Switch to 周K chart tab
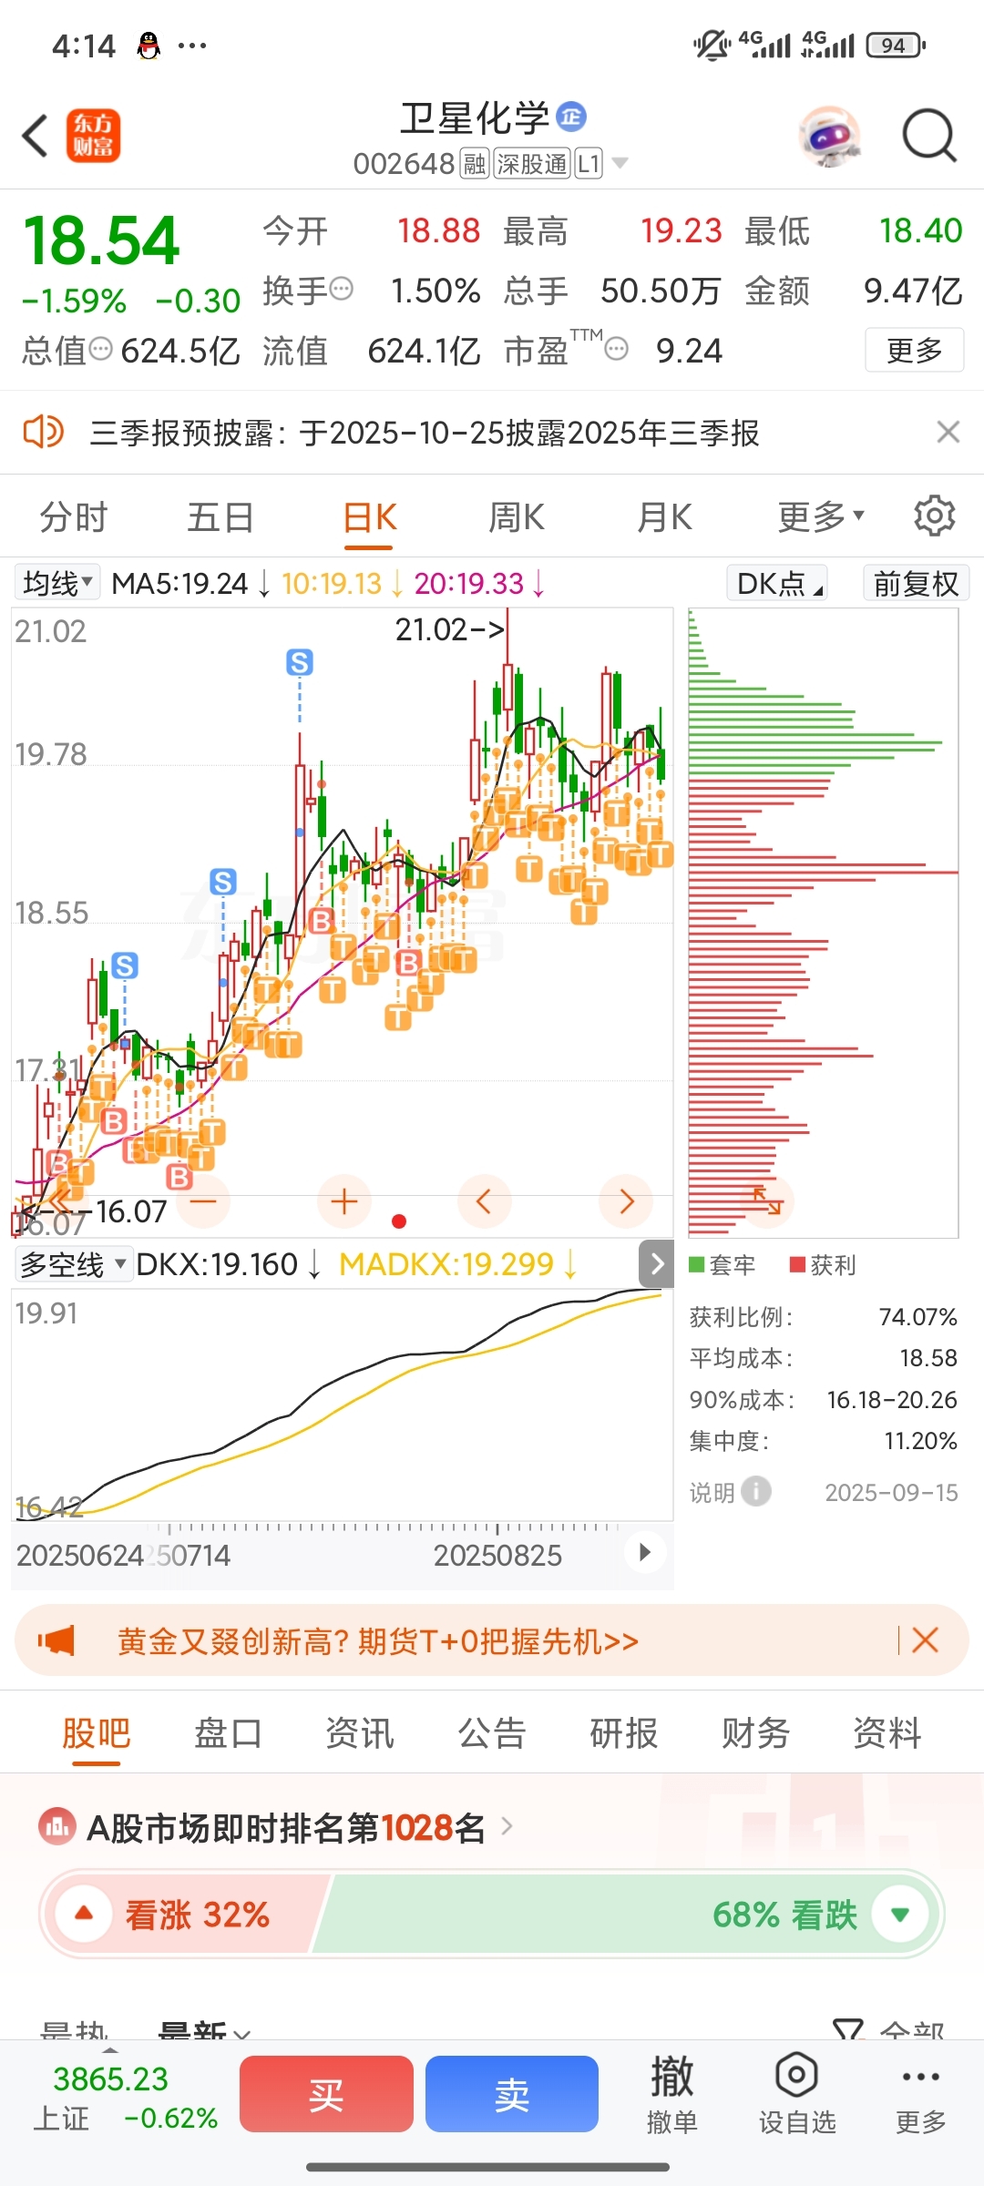The width and height of the screenshot is (984, 2186). [517, 516]
